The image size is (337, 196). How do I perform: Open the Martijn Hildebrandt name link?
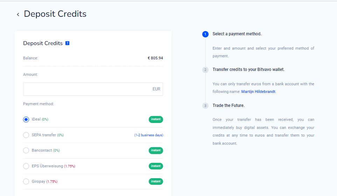click(x=258, y=92)
